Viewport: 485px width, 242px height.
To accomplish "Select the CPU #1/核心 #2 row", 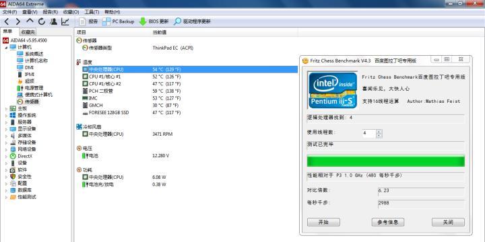I will 187,83.
